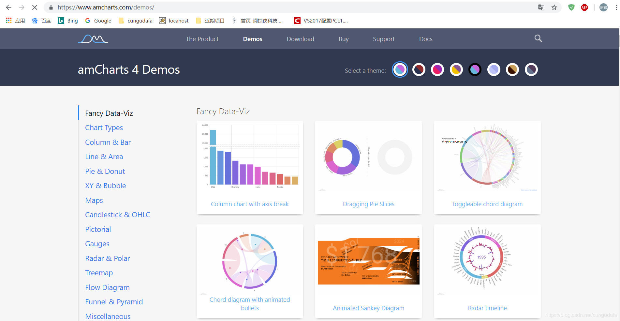
Task: Open the Bing bookmark
Action: pos(68,21)
